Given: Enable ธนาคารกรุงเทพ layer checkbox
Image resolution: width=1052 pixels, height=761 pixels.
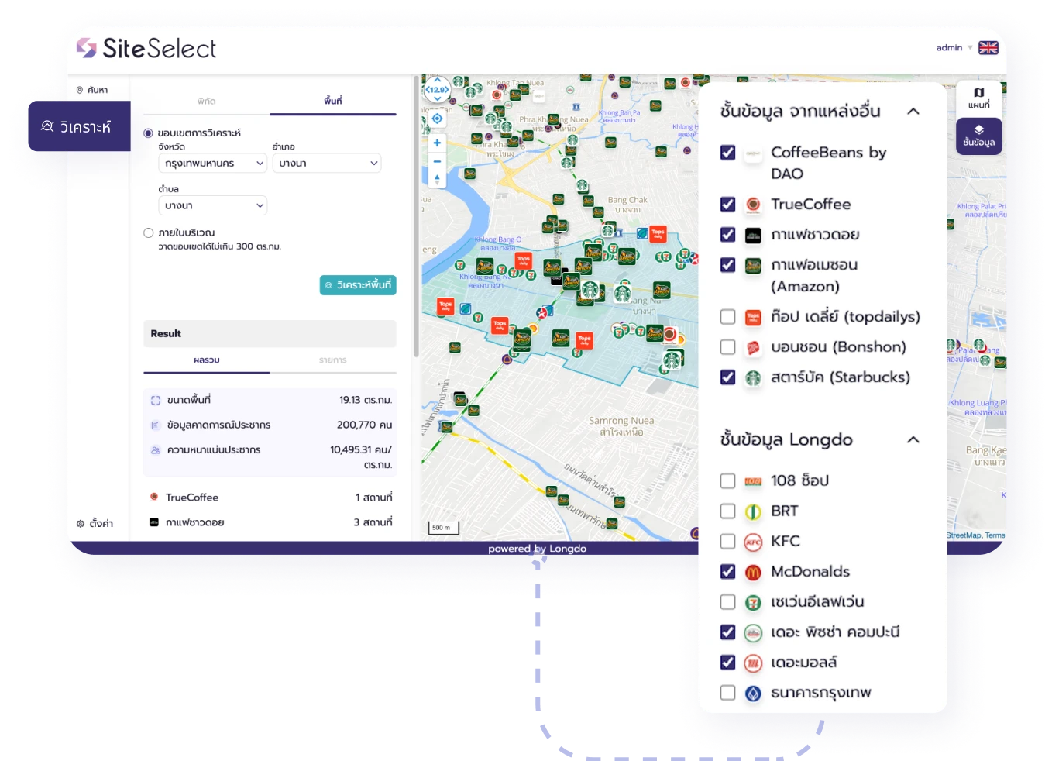Looking at the screenshot, I should (x=727, y=692).
